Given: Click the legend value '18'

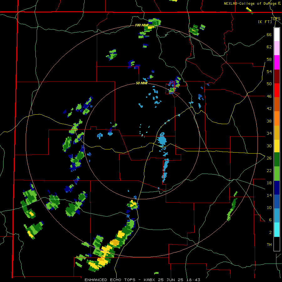Looking at the screenshot, I should [x=269, y=183].
